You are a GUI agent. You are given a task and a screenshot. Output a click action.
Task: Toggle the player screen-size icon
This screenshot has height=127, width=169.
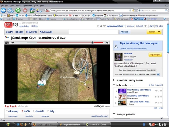(x=7, y=43)
